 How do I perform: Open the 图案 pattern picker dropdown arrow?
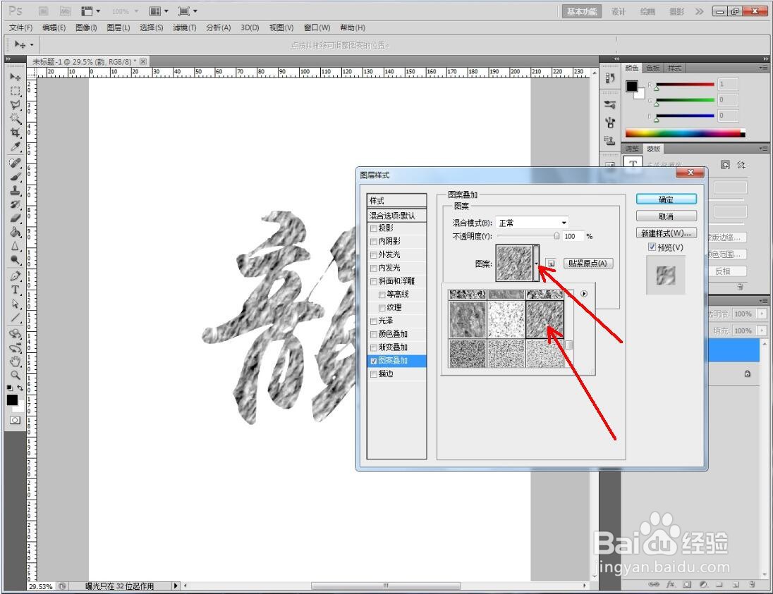coord(538,263)
